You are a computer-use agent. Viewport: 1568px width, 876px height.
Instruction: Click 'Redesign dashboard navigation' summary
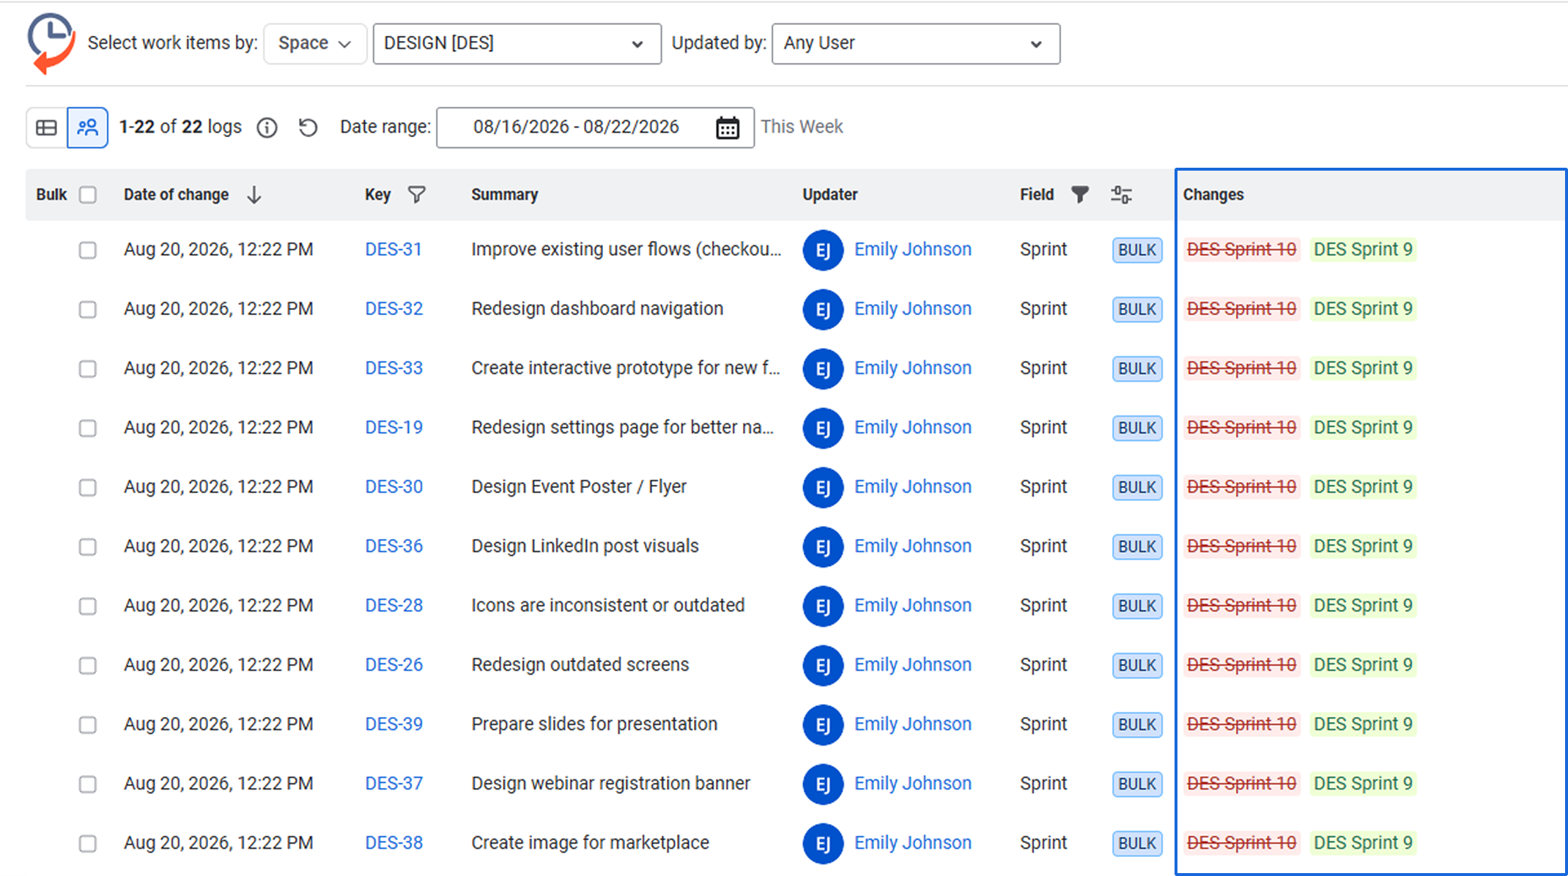tap(597, 309)
